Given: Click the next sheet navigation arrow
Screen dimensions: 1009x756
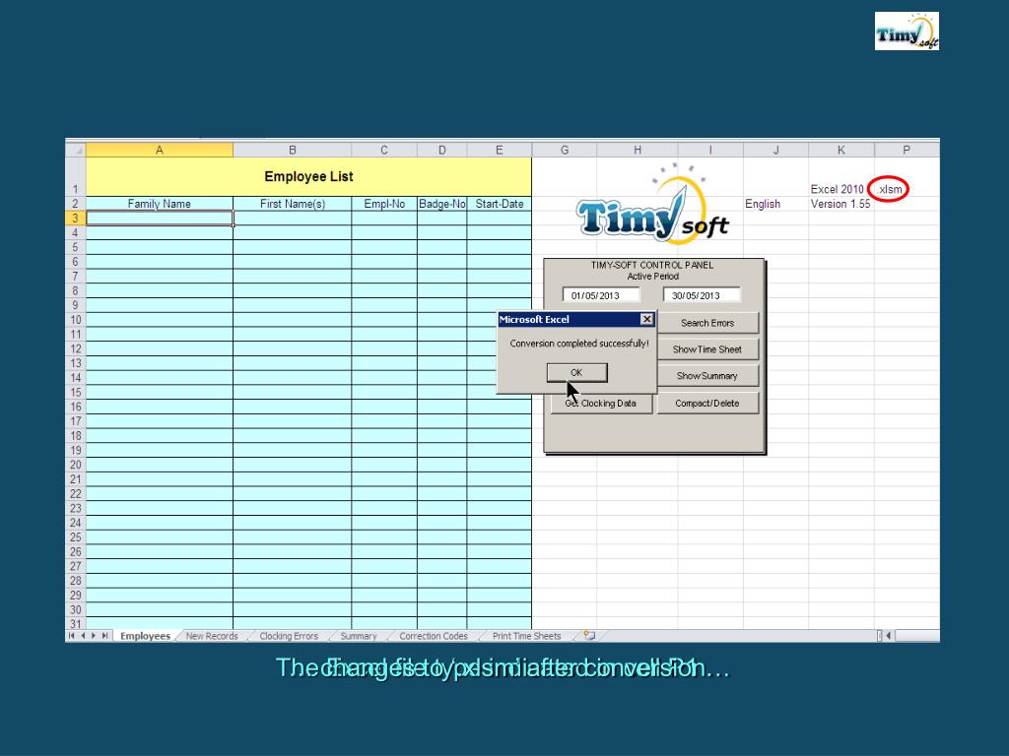Looking at the screenshot, I should click(x=94, y=636).
